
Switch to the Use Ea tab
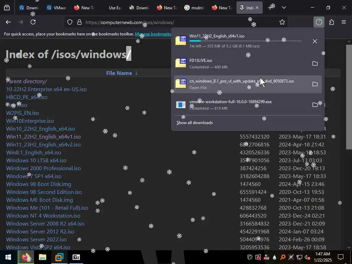tap(112, 8)
